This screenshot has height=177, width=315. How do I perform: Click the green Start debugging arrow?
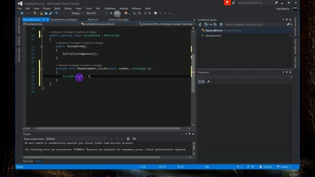pos(111,13)
